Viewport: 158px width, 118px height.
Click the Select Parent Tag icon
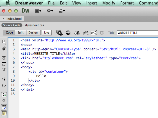point(4,79)
